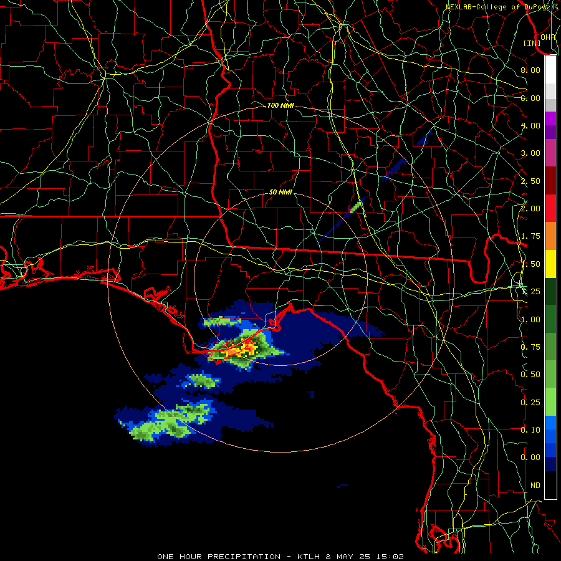Click the 0.00 value on the scale
This screenshot has width=561, height=561.
click(x=530, y=458)
